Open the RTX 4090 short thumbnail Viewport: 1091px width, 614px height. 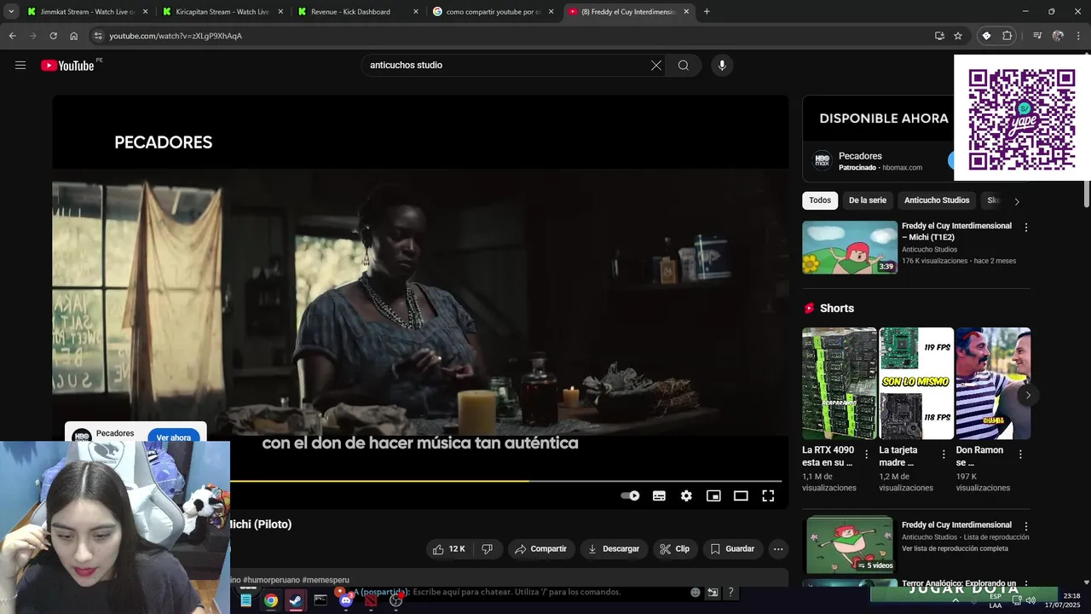tap(840, 383)
